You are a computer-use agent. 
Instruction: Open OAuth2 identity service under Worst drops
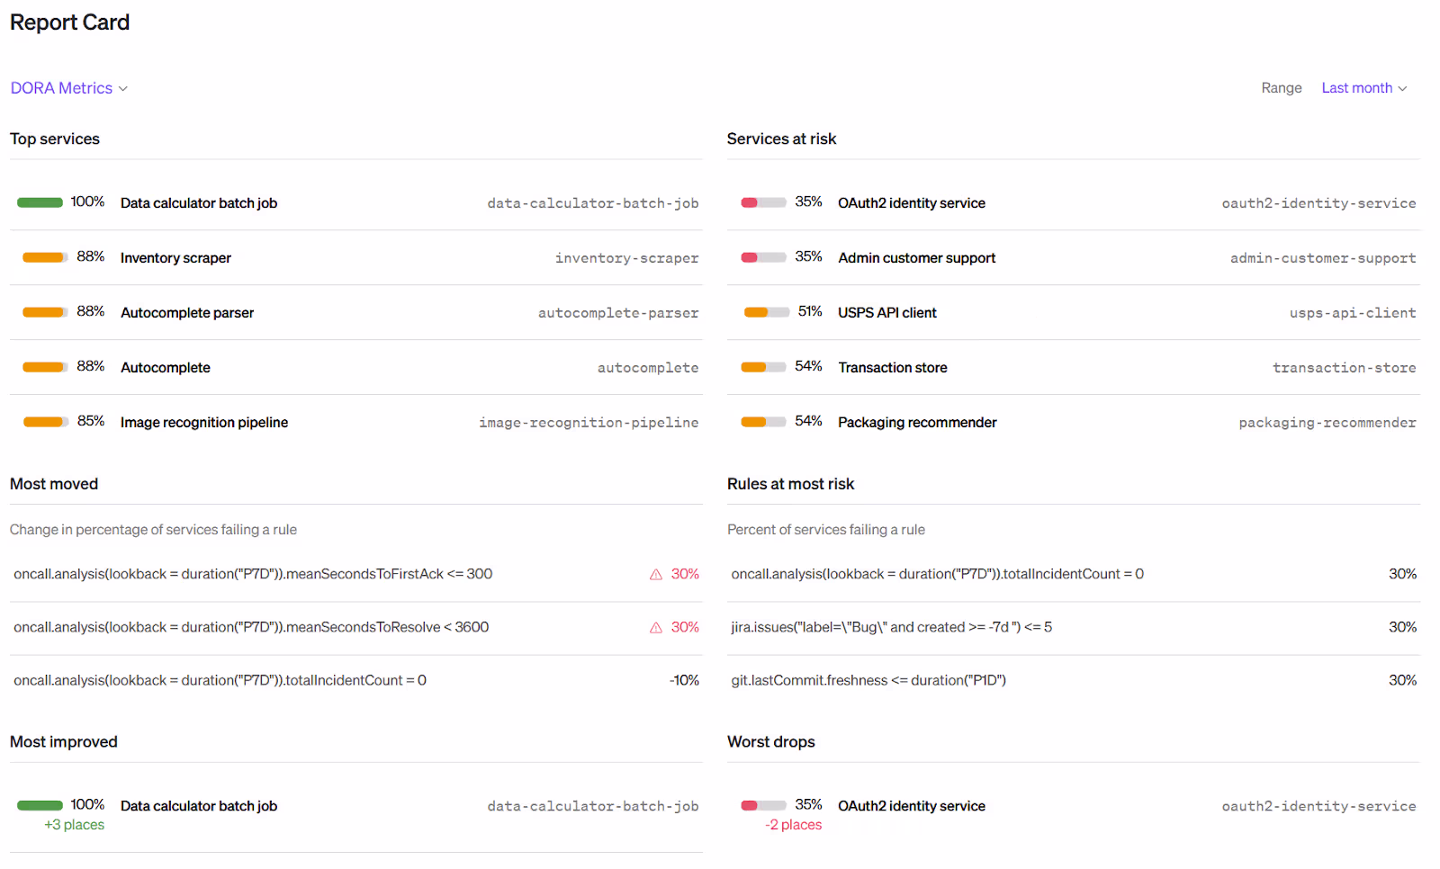coord(911,807)
